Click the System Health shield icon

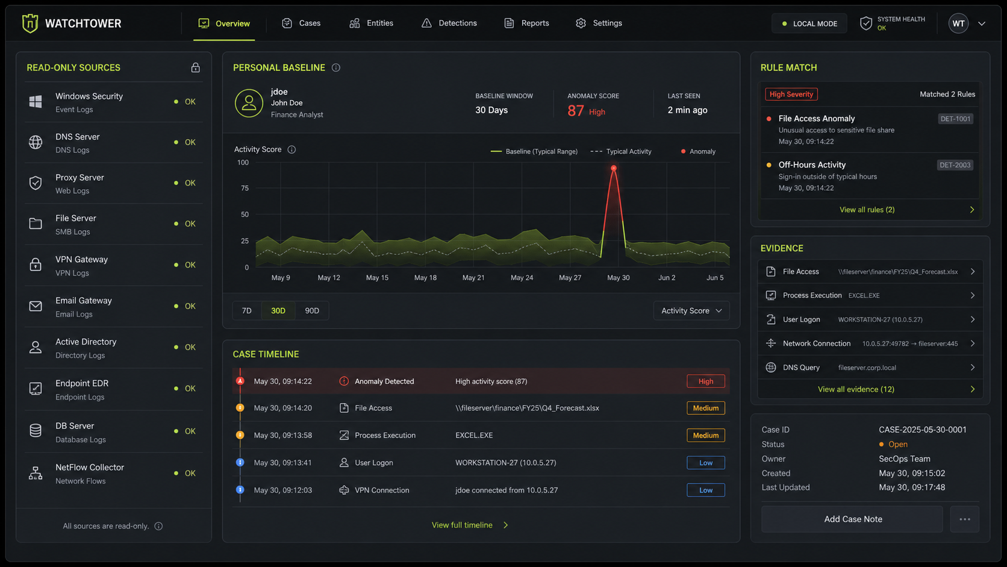(865, 23)
